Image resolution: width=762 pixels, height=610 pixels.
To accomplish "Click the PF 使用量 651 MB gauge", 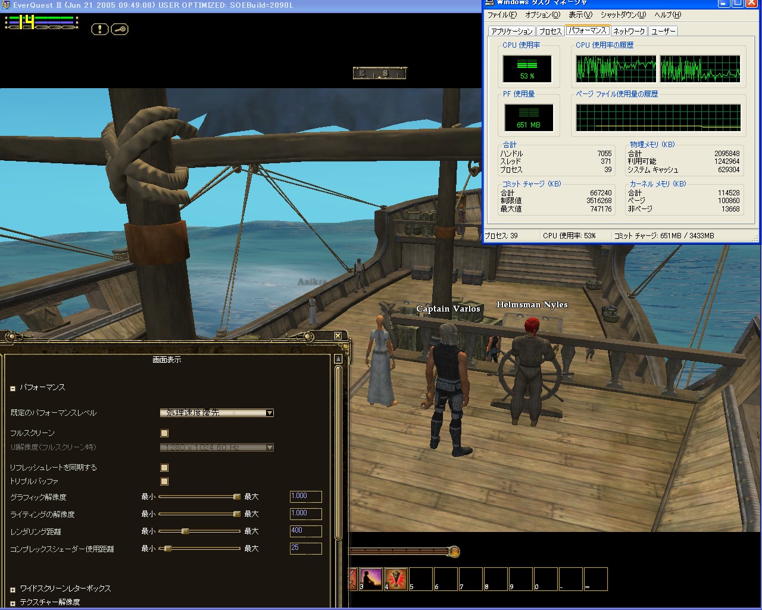I will pos(529,117).
